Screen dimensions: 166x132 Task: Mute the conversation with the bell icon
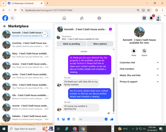pyautogui.click(x=134, y=51)
